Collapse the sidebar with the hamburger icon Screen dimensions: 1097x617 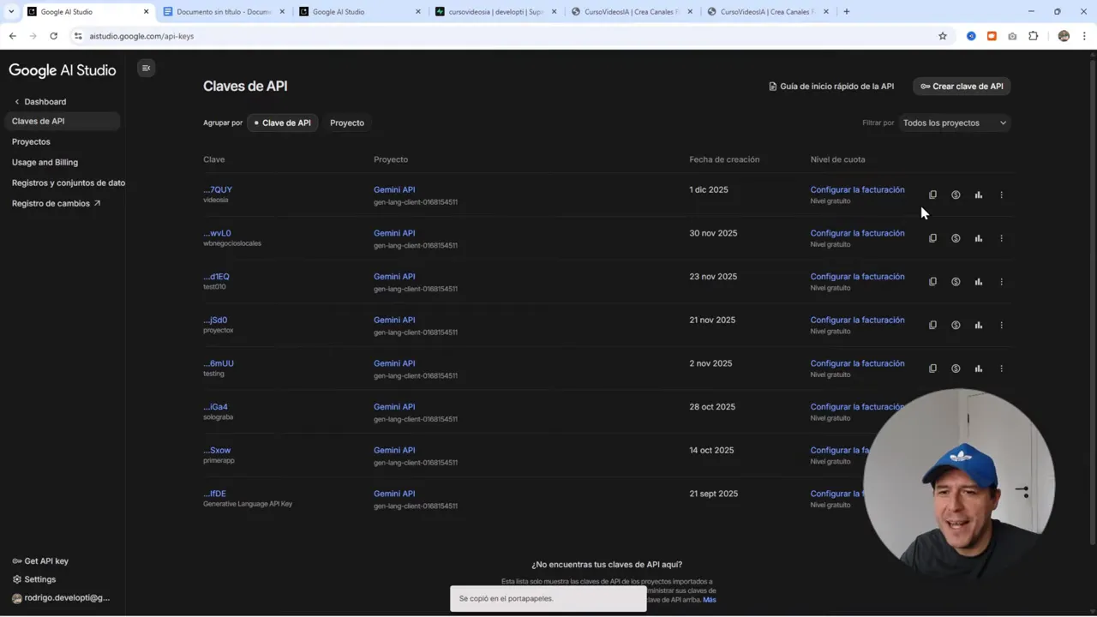click(x=146, y=68)
